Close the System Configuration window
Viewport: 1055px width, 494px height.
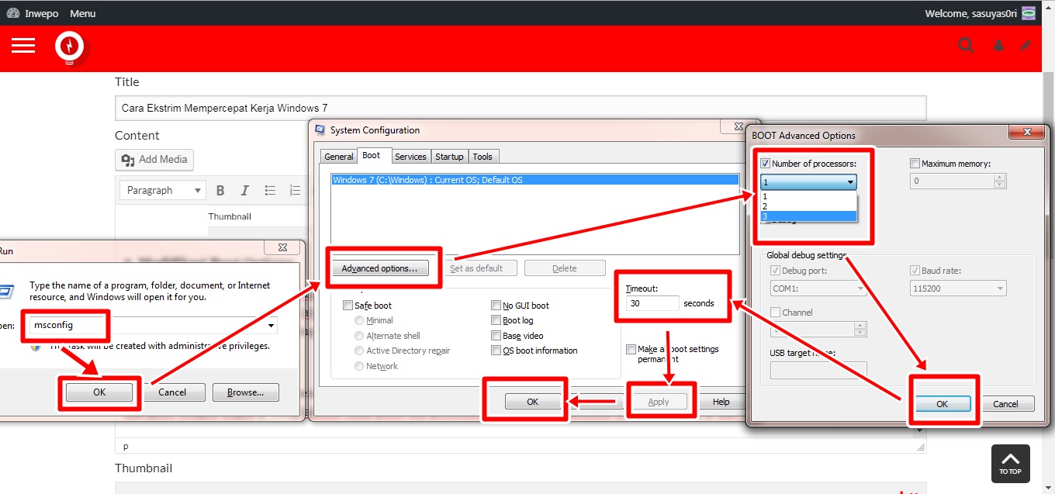738,126
